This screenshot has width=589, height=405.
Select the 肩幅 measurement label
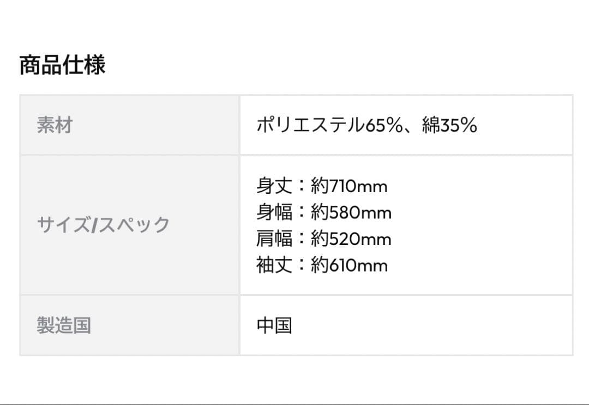click(x=274, y=239)
